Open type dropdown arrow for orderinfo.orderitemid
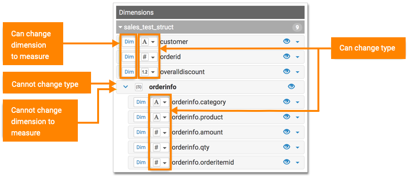 coord(165,163)
